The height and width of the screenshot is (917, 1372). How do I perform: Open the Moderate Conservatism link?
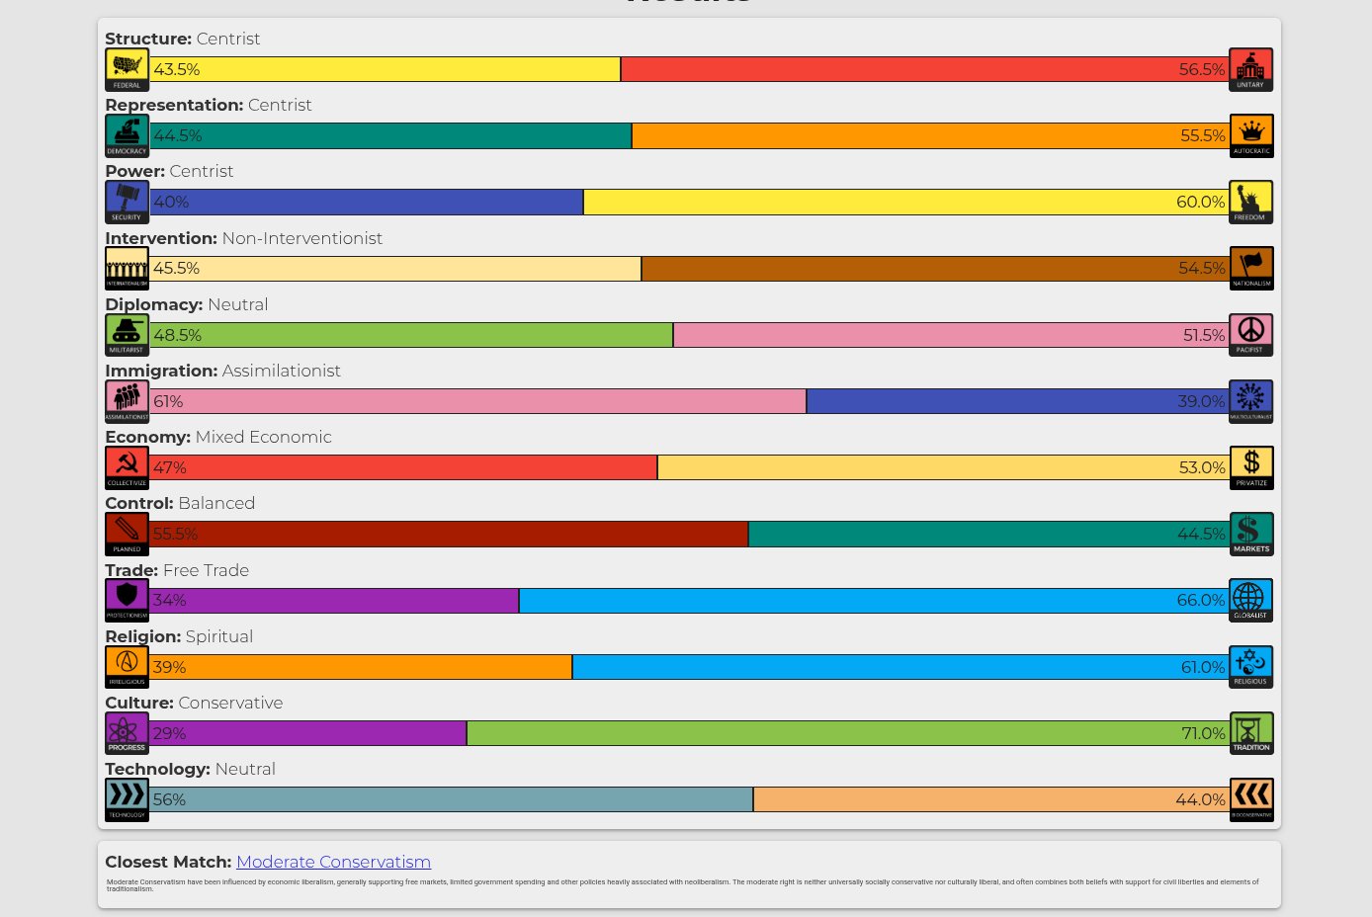point(333,862)
